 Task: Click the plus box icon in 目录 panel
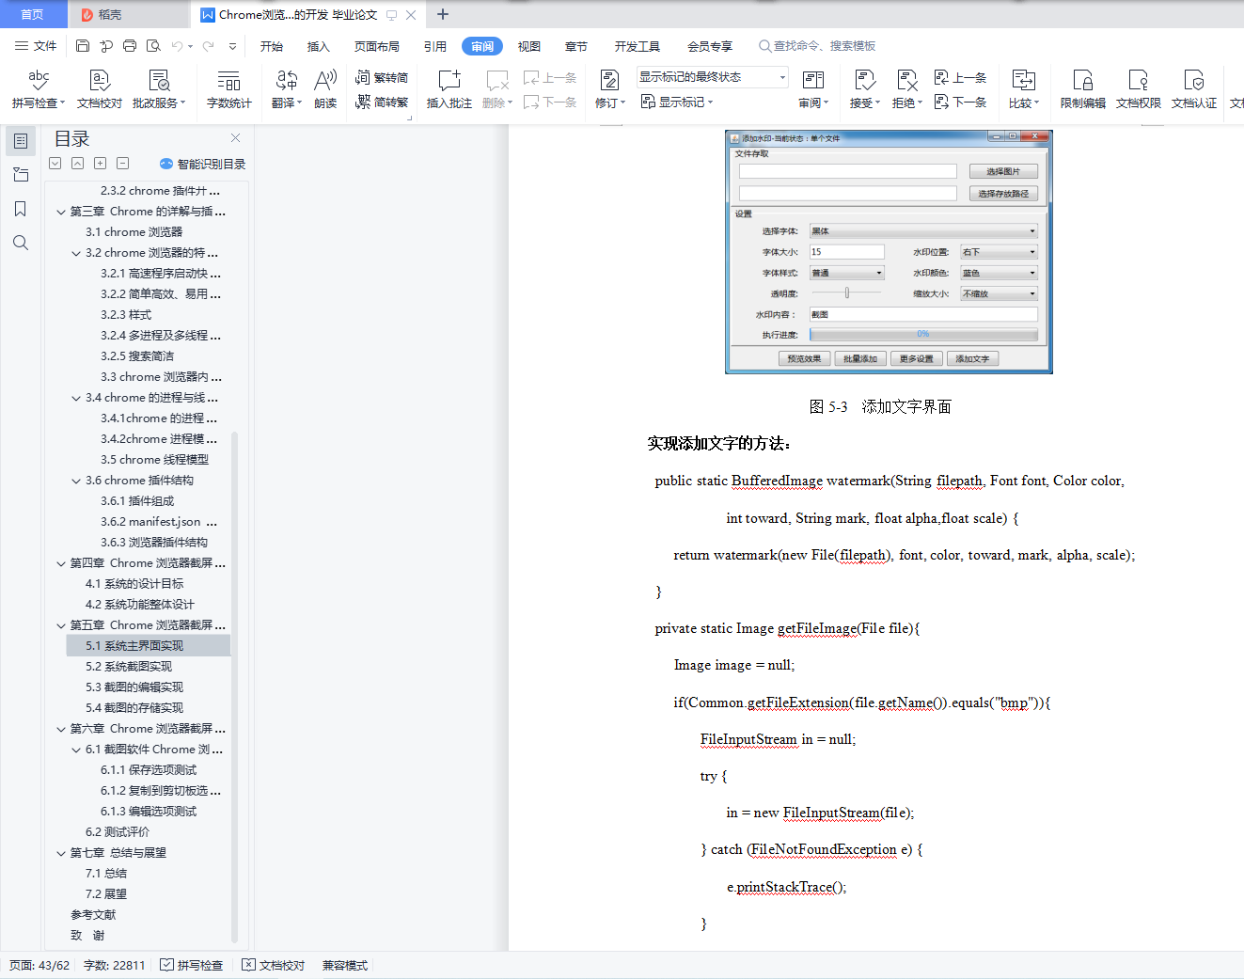pos(101,164)
